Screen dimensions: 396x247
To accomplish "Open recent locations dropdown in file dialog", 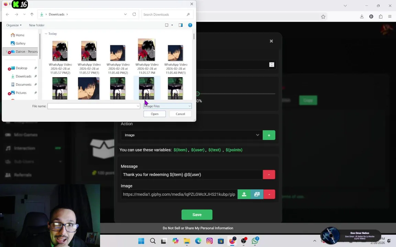I will click(24, 14).
